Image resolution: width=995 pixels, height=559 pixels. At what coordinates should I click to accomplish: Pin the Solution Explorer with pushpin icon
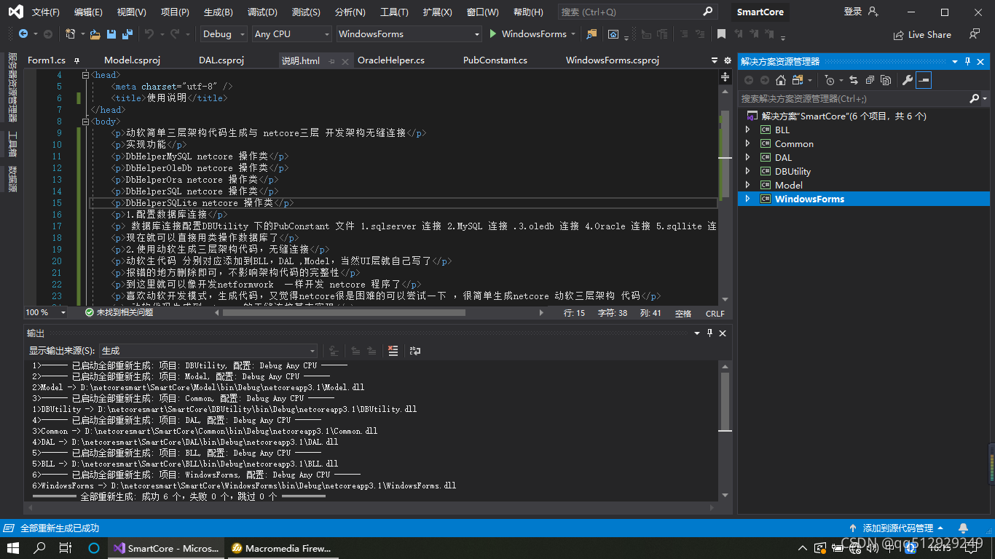pyautogui.click(x=968, y=61)
